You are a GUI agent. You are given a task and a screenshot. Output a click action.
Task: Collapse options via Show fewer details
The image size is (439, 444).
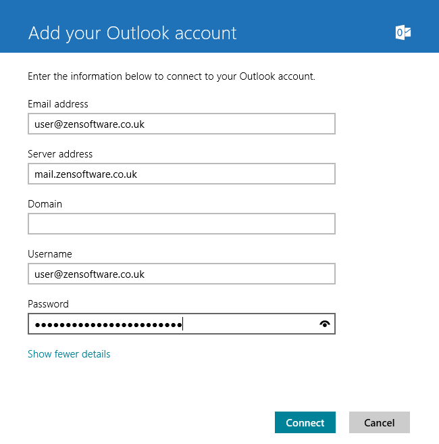point(69,354)
